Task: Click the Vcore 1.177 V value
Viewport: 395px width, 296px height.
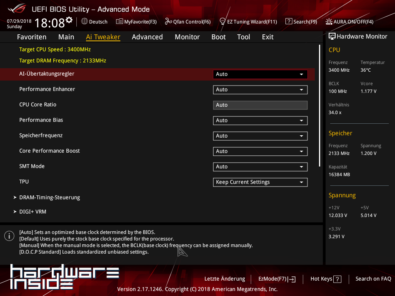Action: pyautogui.click(x=368, y=91)
